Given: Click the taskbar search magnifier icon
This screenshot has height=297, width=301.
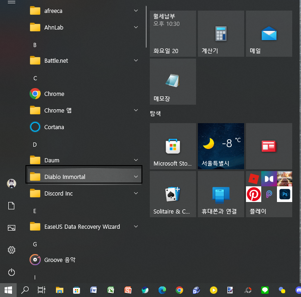Looking at the screenshot, I should point(25,290).
